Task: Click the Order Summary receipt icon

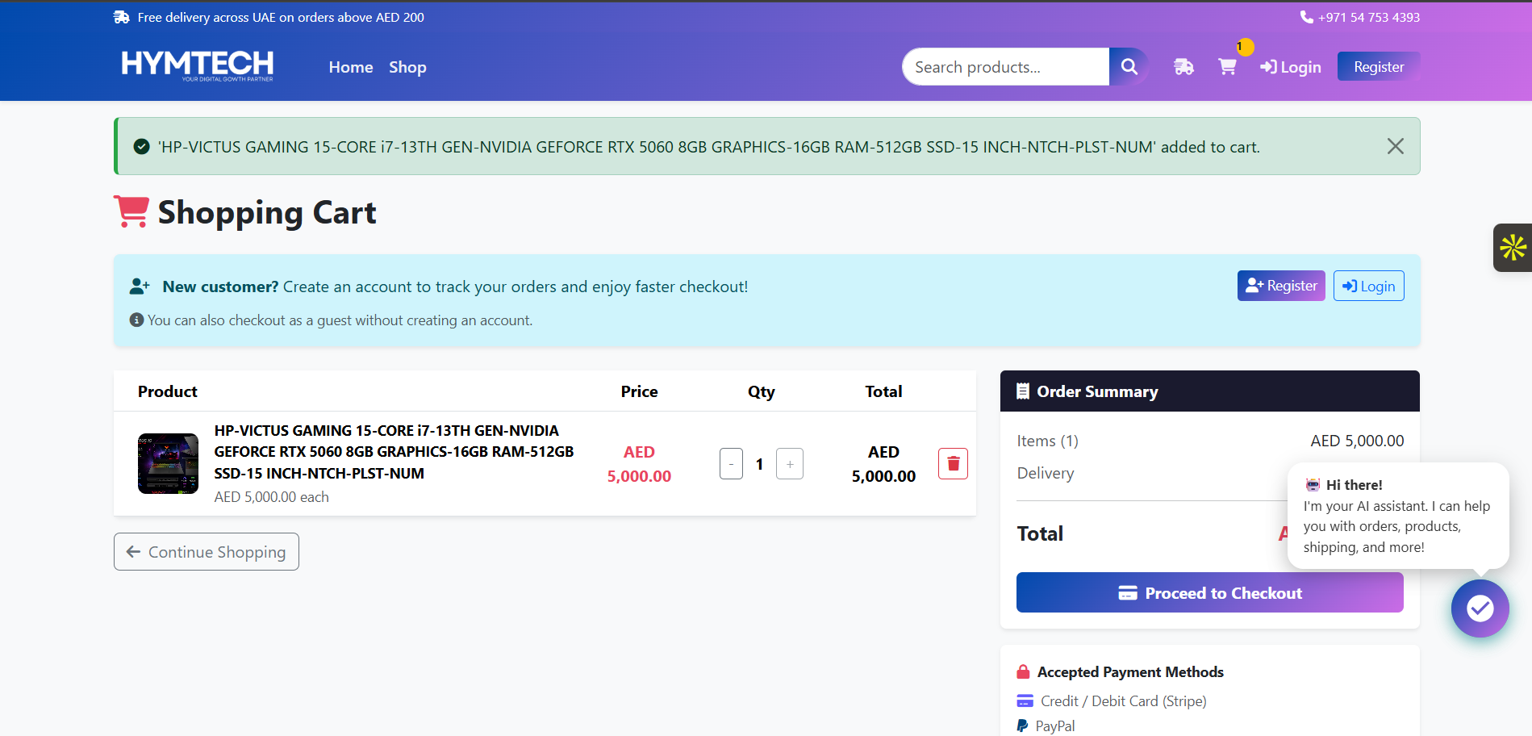Action: [1023, 391]
